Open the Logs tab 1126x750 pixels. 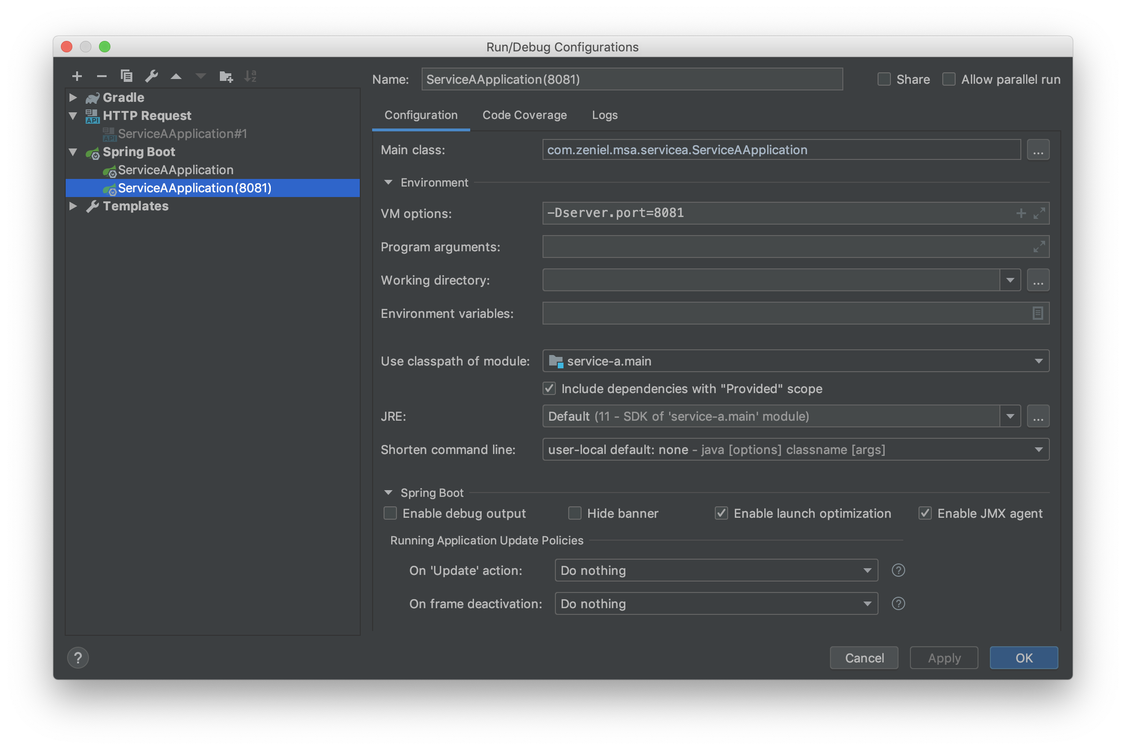pyautogui.click(x=604, y=115)
